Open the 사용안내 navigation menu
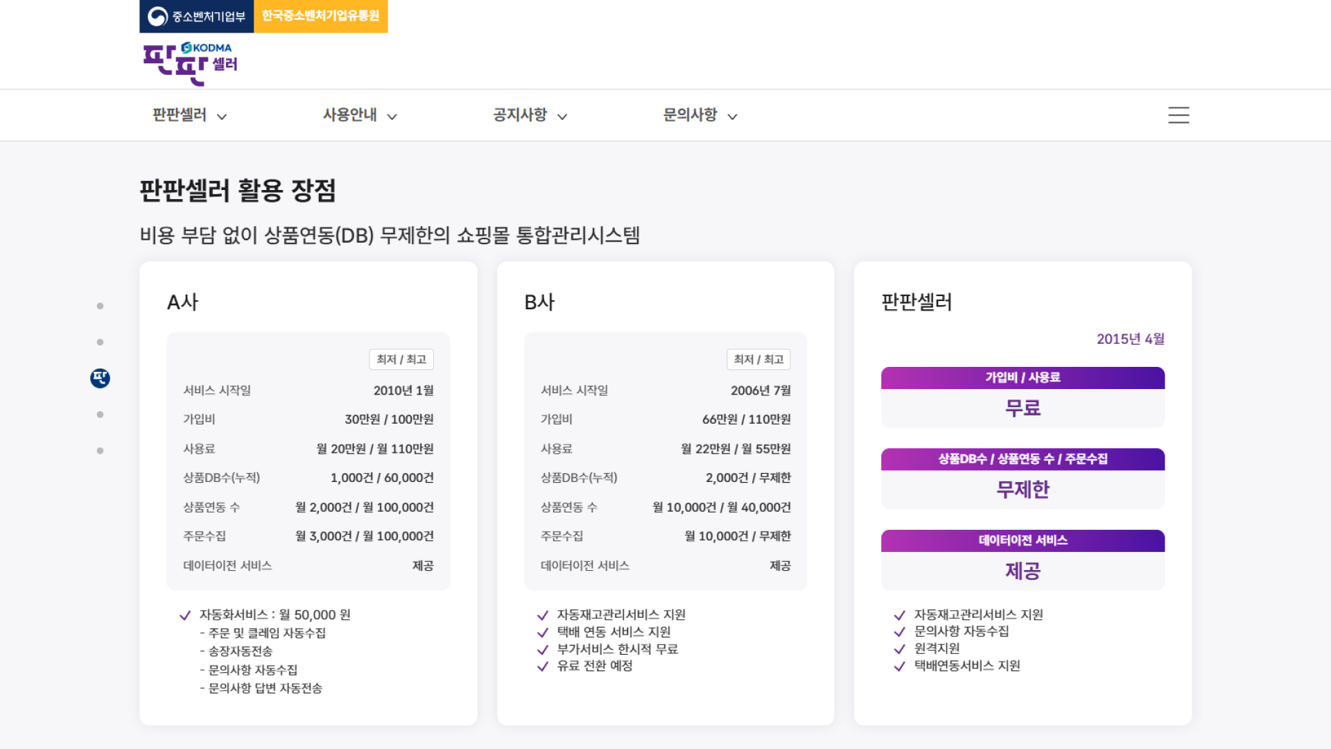This screenshot has width=1331, height=749. pyautogui.click(x=350, y=115)
